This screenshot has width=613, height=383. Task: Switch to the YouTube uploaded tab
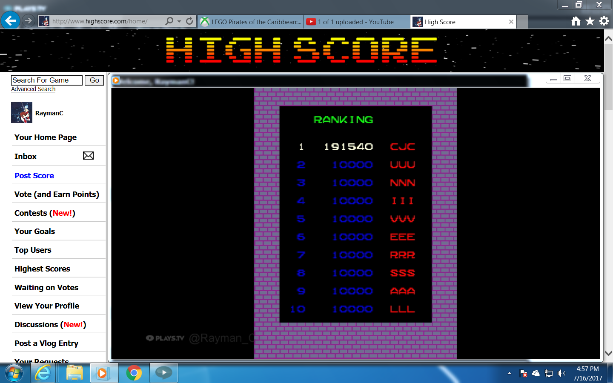pos(356,22)
